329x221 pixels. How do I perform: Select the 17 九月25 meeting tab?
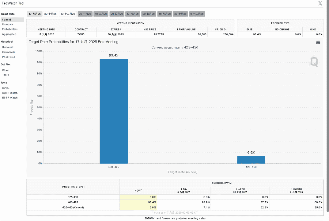pos(35,14)
